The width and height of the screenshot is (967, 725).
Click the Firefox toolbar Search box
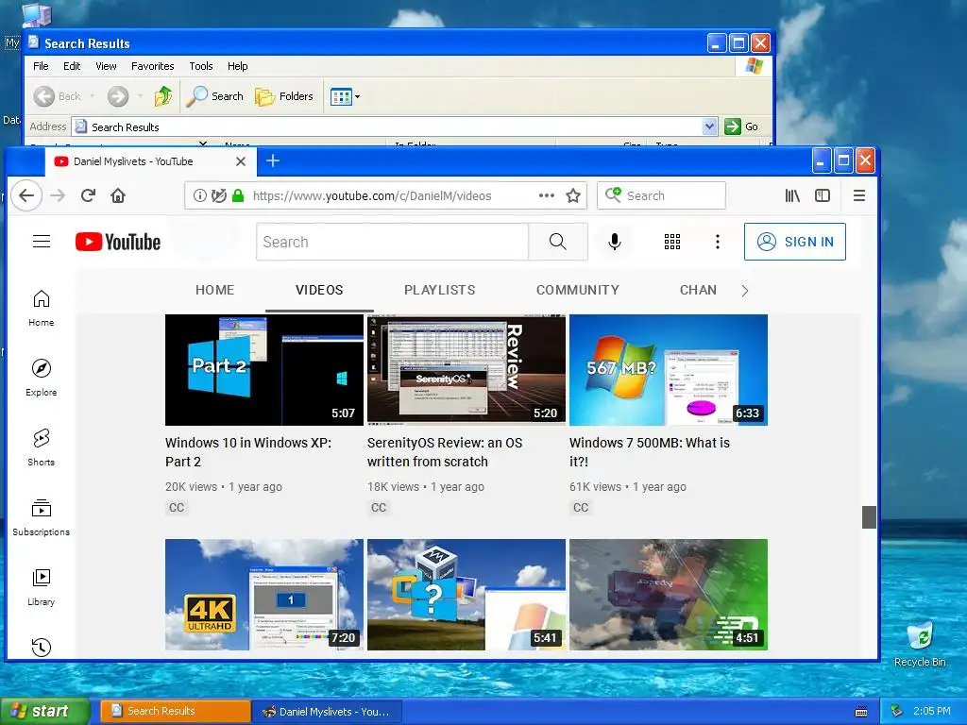point(661,195)
